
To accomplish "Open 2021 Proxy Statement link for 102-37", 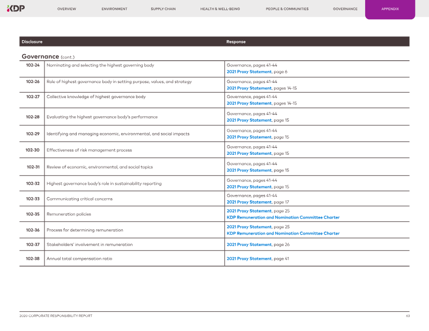I will click(x=249, y=245).
